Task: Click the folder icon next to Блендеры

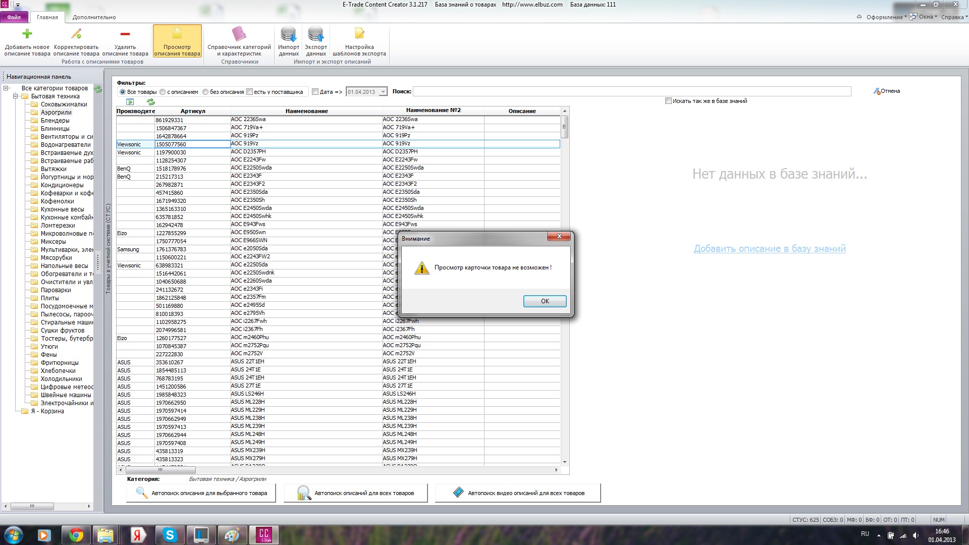Action: pos(34,121)
